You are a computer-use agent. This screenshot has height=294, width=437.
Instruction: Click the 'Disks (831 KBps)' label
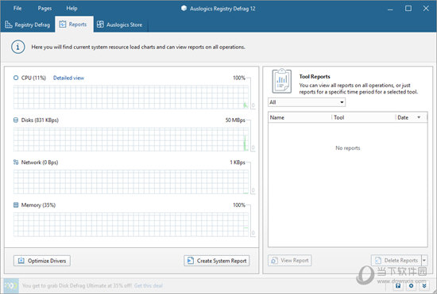click(40, 120)
